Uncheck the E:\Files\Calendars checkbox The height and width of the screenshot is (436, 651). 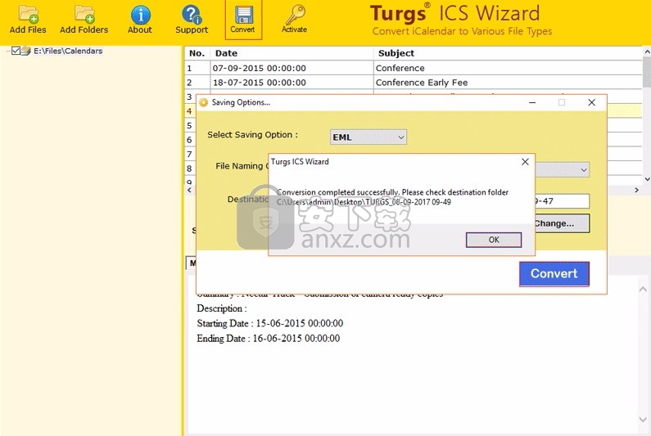pyautogui.click(x=16, y=51)
